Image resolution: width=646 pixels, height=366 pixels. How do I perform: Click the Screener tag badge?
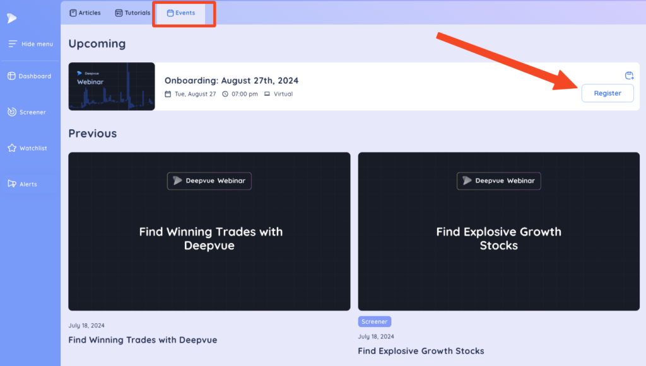375,321
